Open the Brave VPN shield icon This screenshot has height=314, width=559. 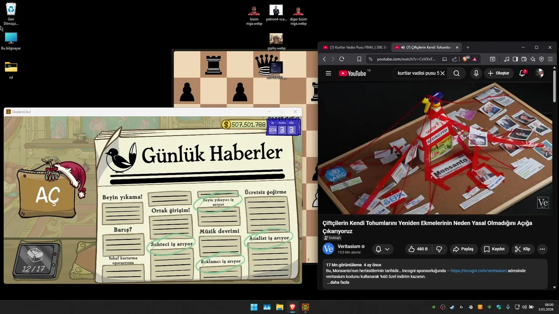click(x=542, y=59)
